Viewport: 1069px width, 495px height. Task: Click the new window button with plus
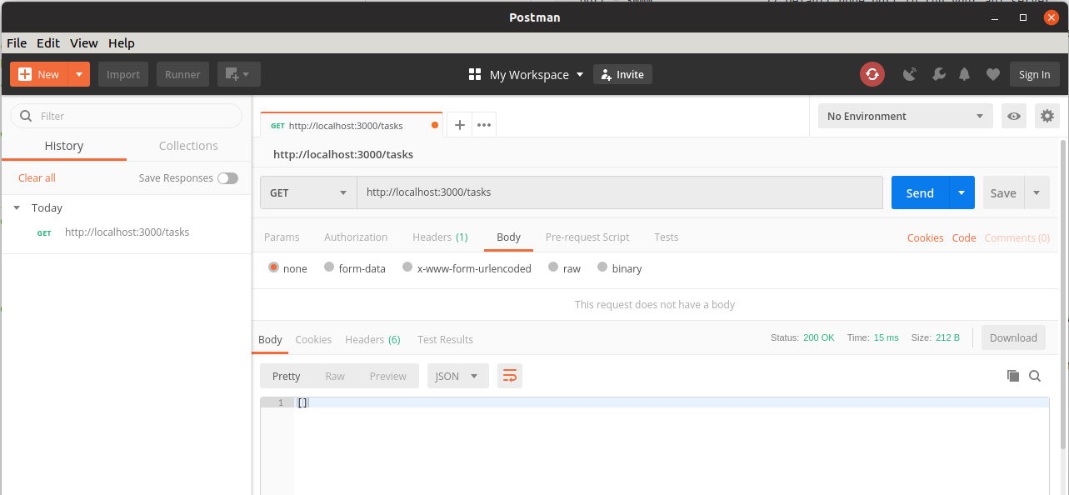(239, 74)
